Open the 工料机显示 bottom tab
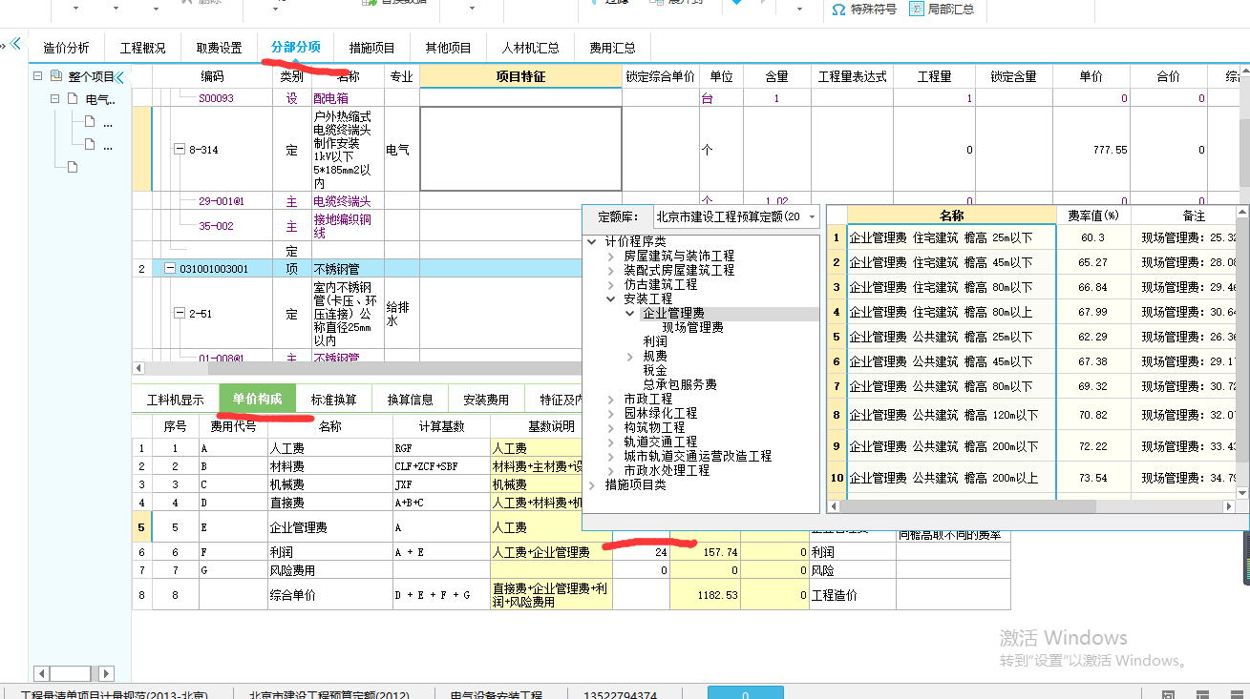Image resolution: width=1250 pixels, height=699 pixels. point(175,400)
